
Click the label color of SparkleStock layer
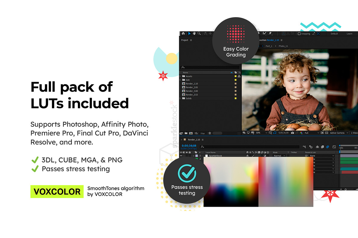pos(197,156)
